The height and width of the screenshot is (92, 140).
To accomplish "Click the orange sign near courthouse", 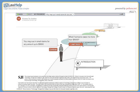I will (102, 30).
